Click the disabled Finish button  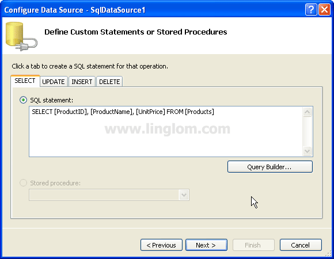253,245
